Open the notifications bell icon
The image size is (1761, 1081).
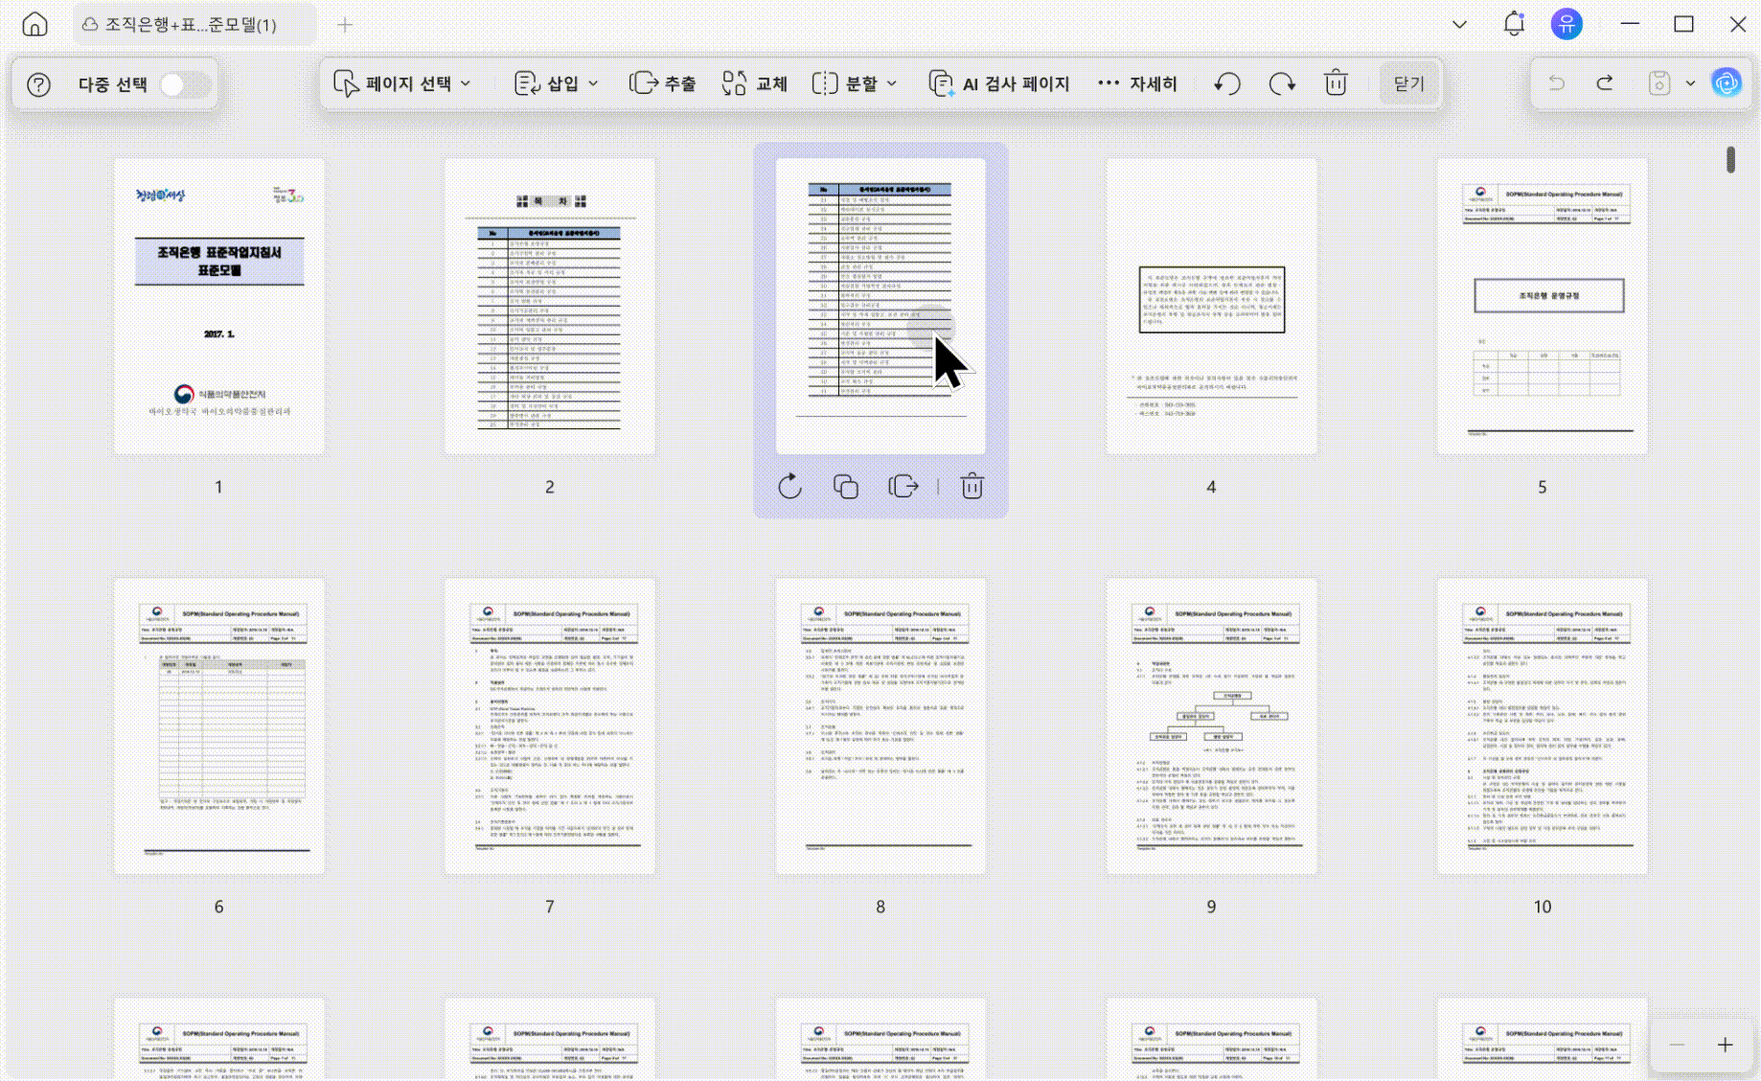click(1514, 24)
